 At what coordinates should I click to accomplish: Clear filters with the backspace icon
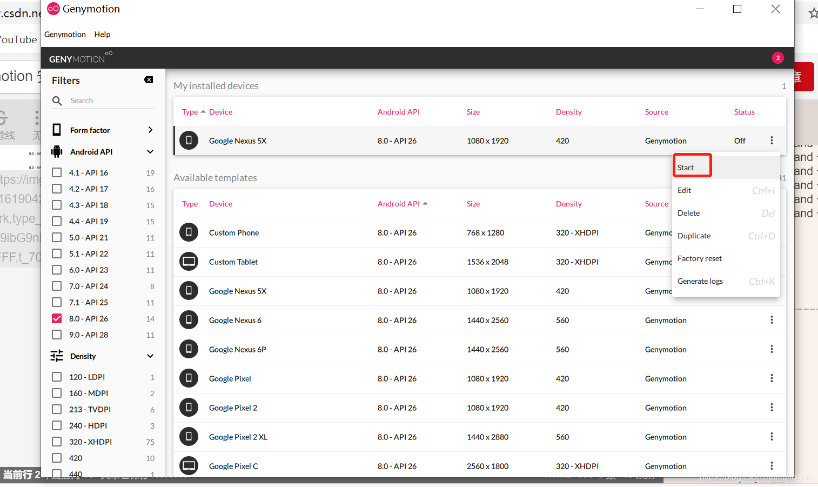coord(149,80)
